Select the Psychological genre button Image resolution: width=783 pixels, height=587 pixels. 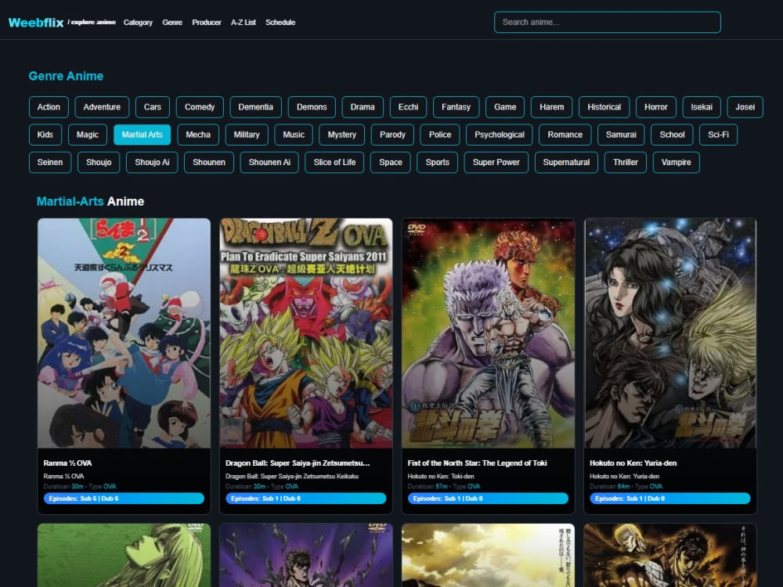tap(500, 135)
